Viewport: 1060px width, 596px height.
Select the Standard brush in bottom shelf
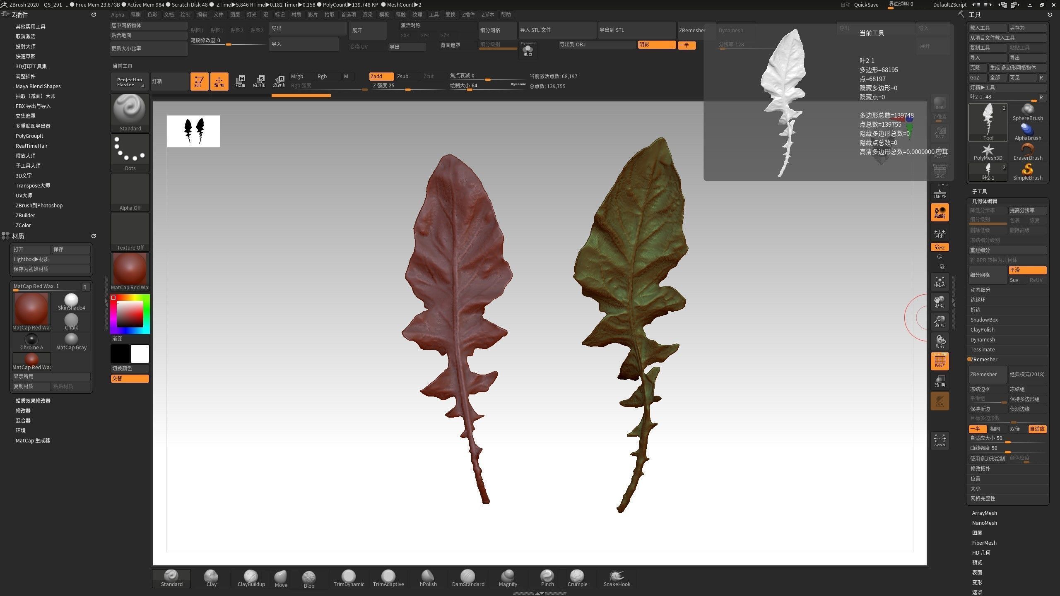click(171, 579)
